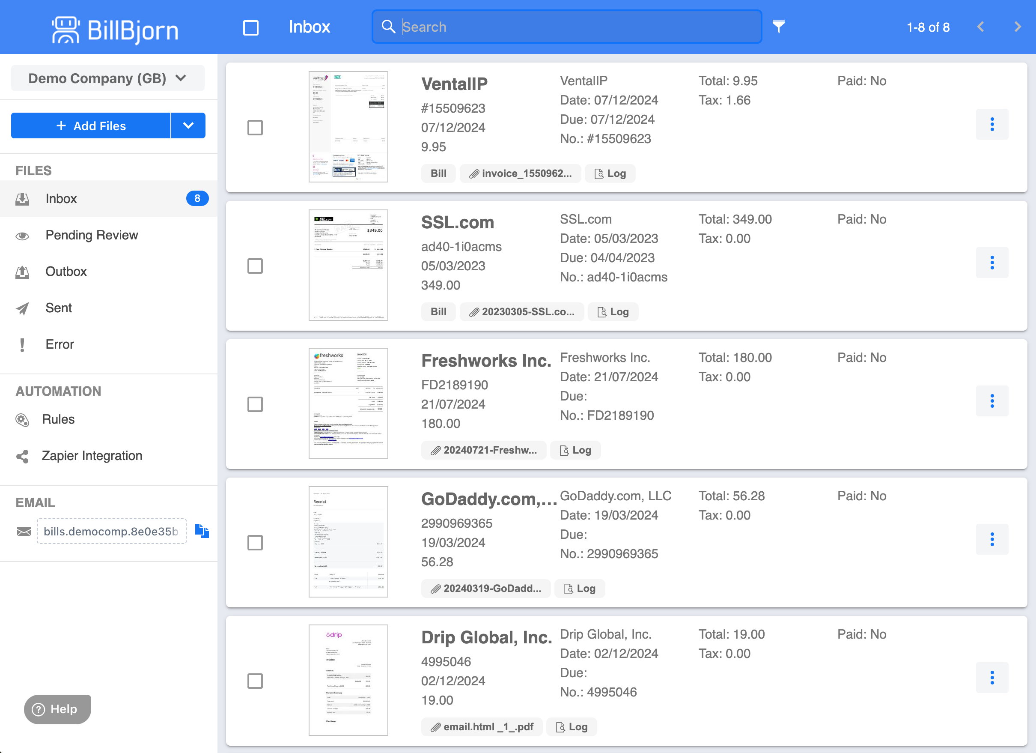The height and width of the screenshot is (753, 1036).
Task: Open the Inbox view from the top bar
Action: tap(309, 27)
